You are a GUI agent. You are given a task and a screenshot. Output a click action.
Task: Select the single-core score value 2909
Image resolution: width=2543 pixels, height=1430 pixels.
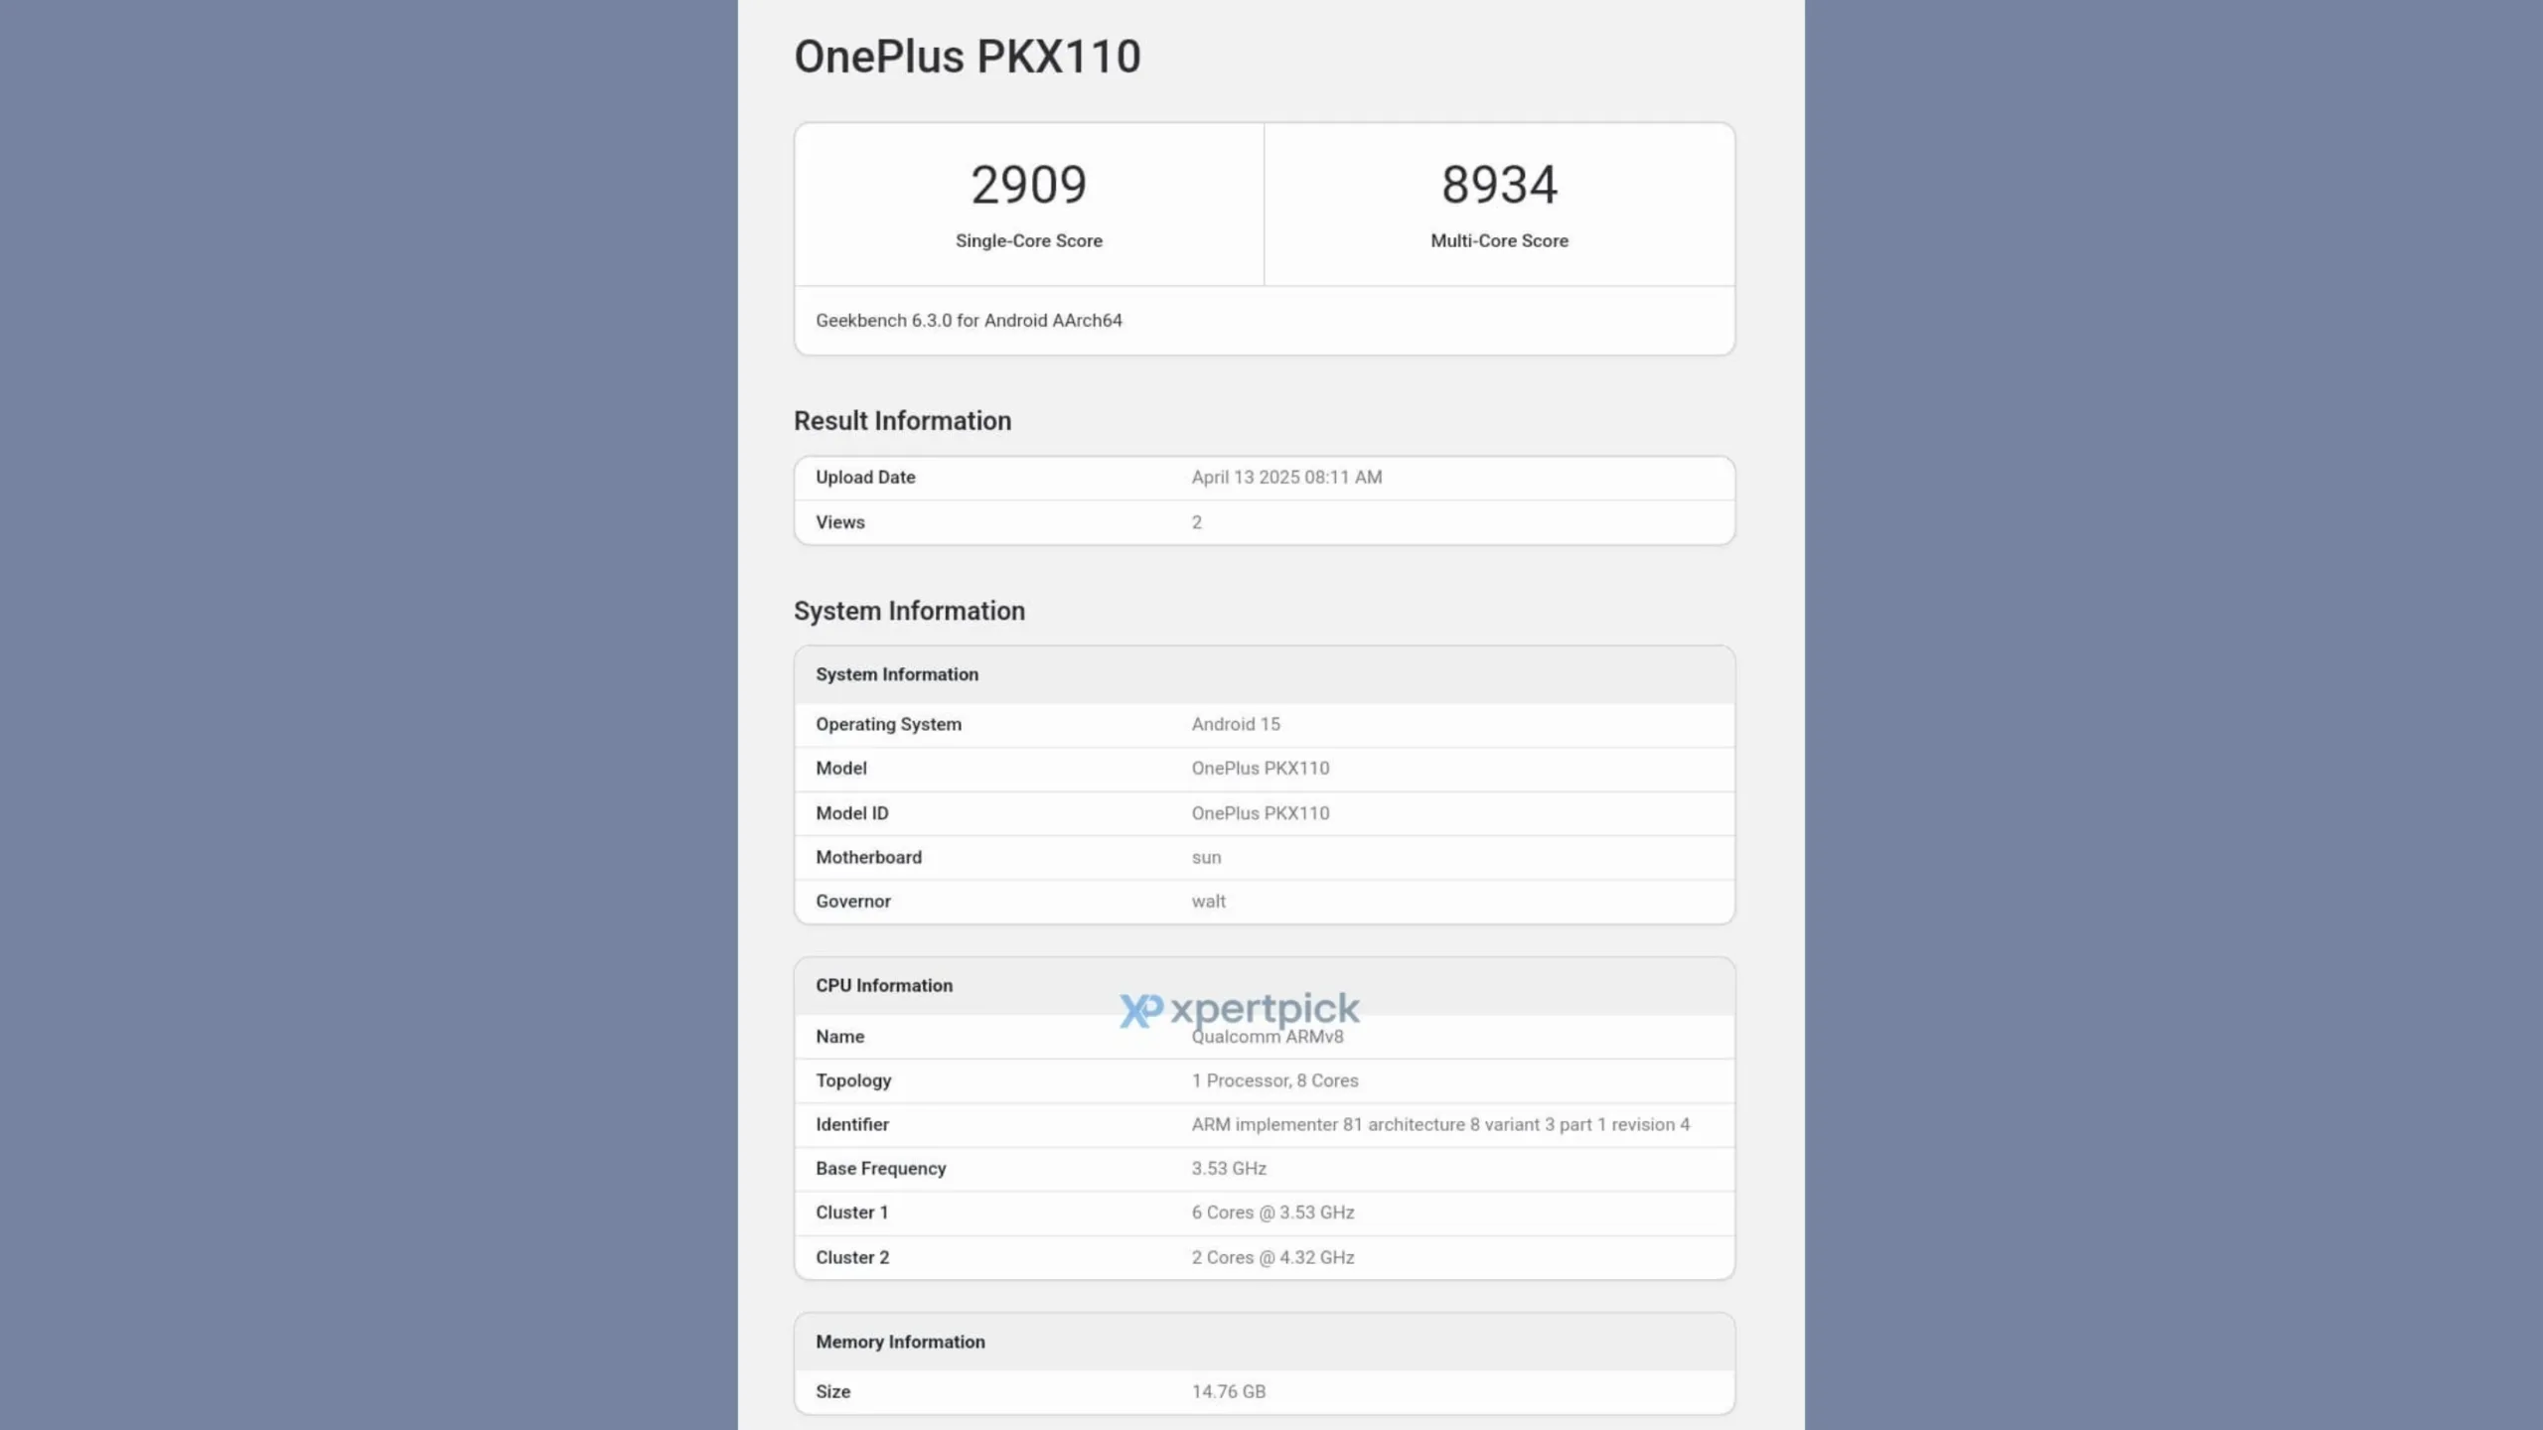(1028, 185)
